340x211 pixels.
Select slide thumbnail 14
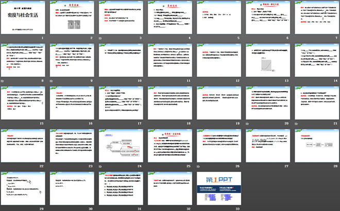(317, 60)
